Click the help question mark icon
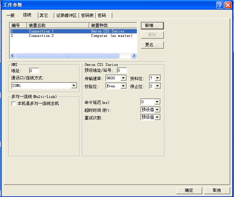The height and width of the screenshot is (197, 234). [220, 5]
